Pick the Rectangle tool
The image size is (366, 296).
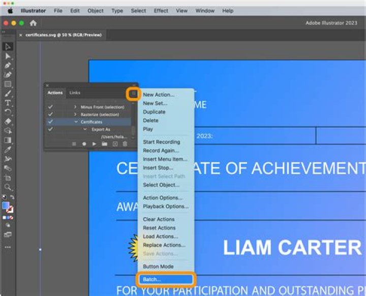point(8,84)
